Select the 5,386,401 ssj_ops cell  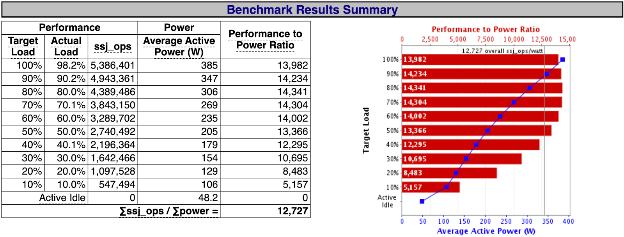(x=113, y=65)
